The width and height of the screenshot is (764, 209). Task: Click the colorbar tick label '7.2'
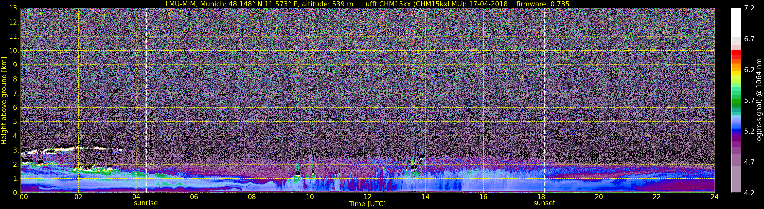coord(749,8)
